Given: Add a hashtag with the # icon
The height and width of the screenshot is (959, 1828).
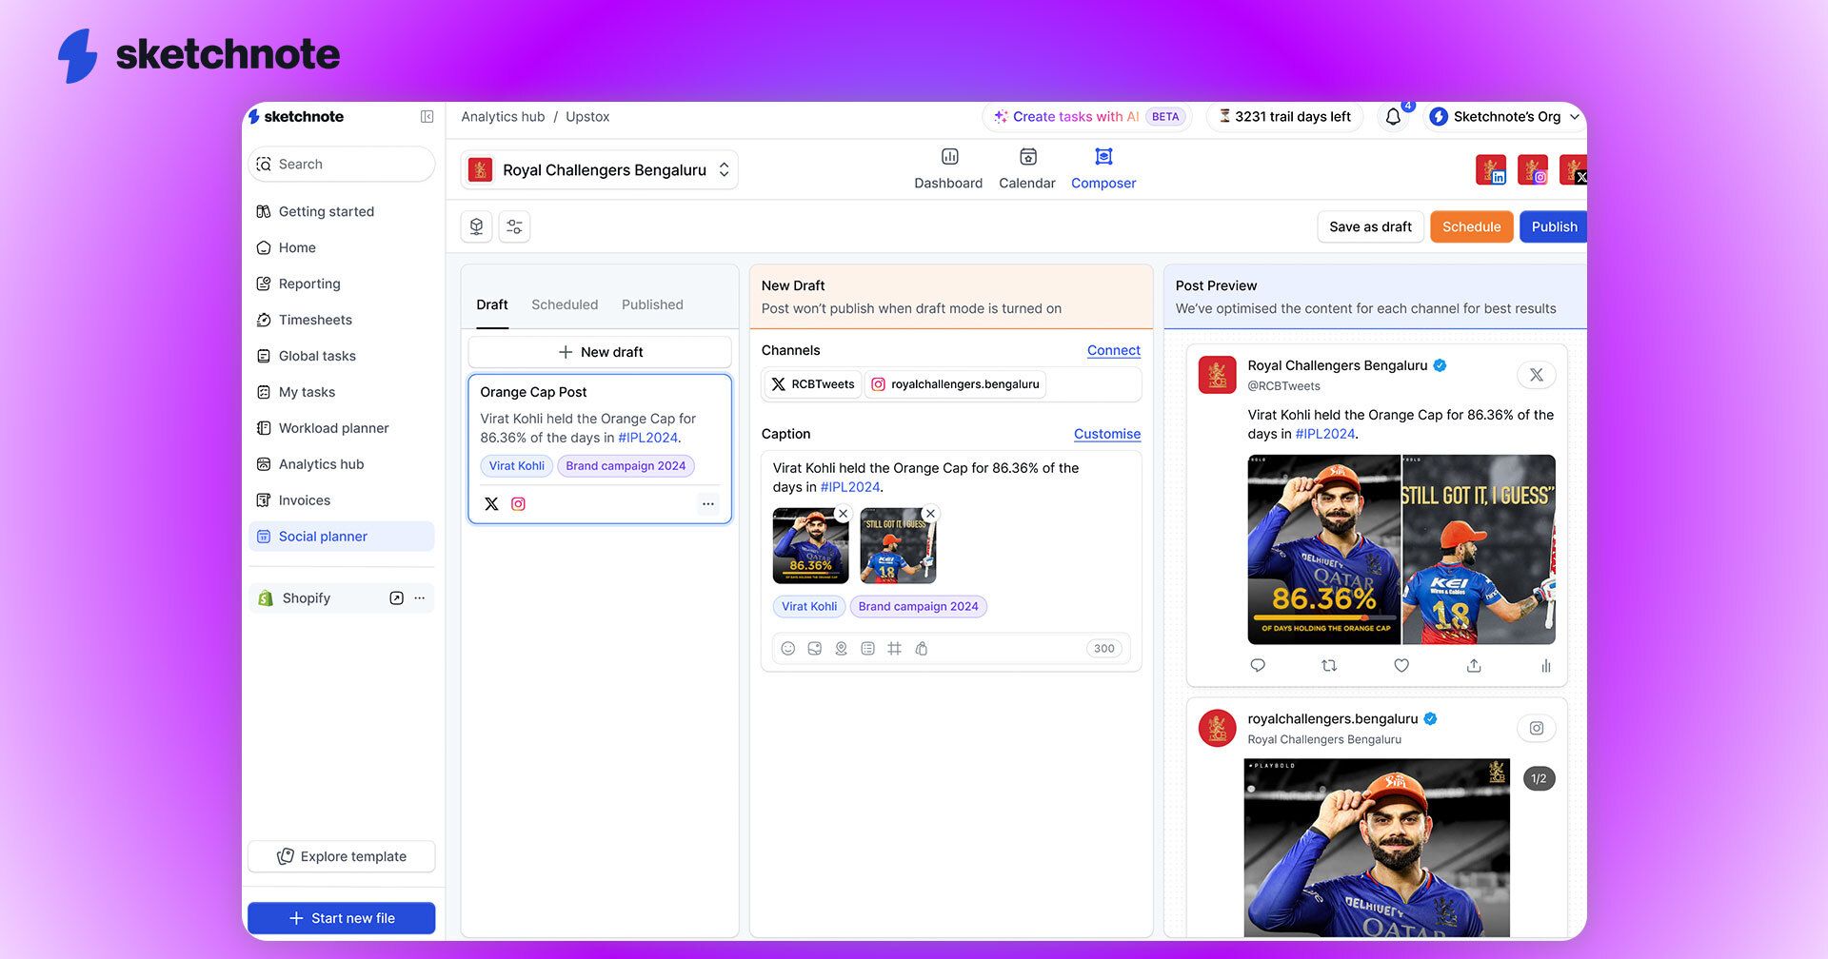Looking at the screenshot, I should coord(895,649).
